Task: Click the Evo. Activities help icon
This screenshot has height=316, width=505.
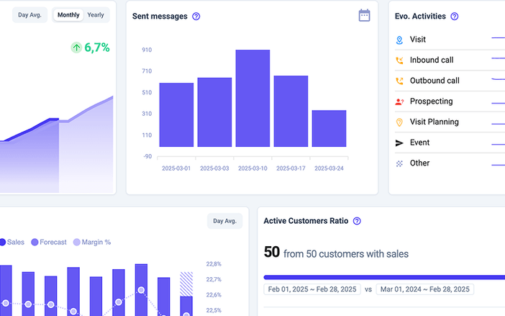Action: pyautogui.click(x=455, y=17)
